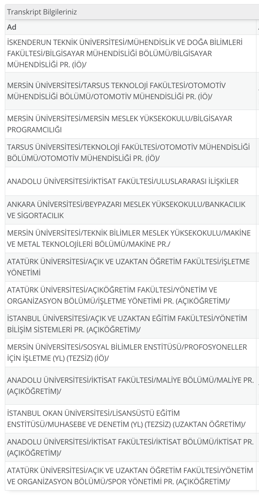Click the Maliye Bölümü row's cut-off second cell
The image size is (259, 495).
pos(258,386)
